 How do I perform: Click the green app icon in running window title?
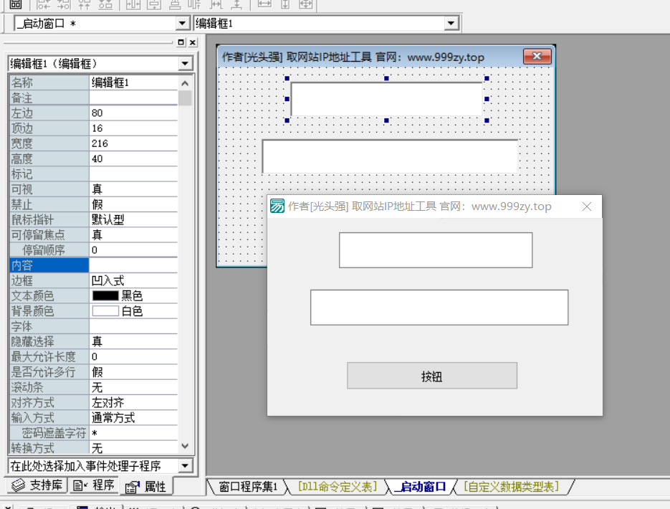pos(277,206)
